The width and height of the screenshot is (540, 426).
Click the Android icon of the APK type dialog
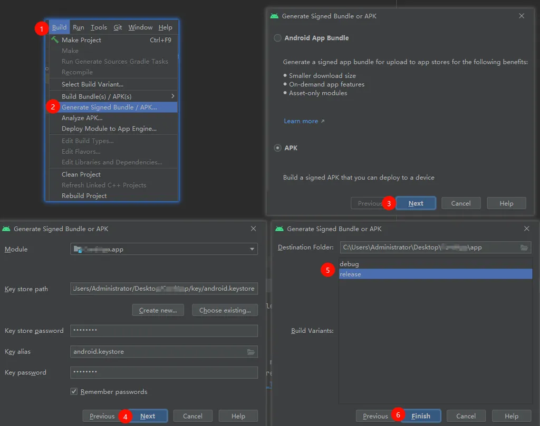point(274,16)
